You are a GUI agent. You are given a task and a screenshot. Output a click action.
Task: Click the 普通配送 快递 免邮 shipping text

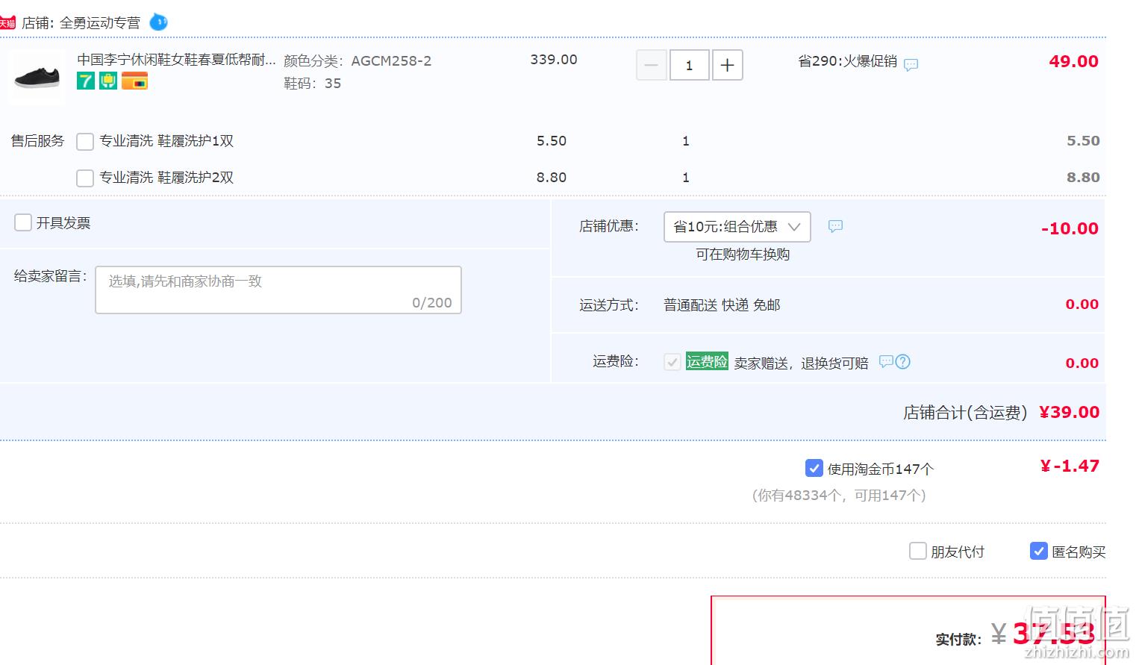[722, 305]
